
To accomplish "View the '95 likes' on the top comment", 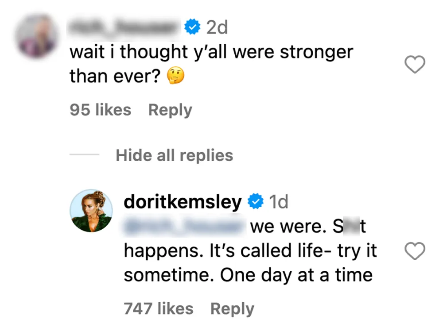I will 100,110.
